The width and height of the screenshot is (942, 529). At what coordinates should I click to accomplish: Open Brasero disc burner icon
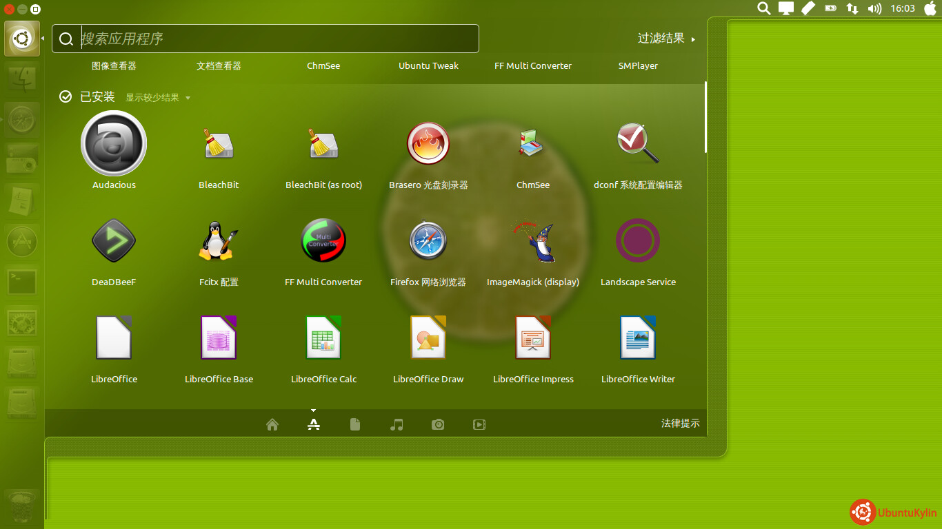(428, 144)
